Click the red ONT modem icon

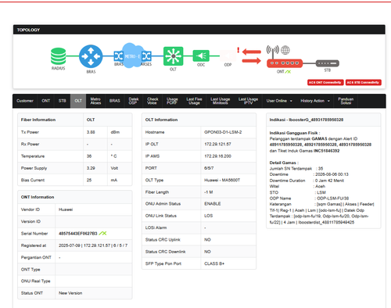[x=285, y=63]
